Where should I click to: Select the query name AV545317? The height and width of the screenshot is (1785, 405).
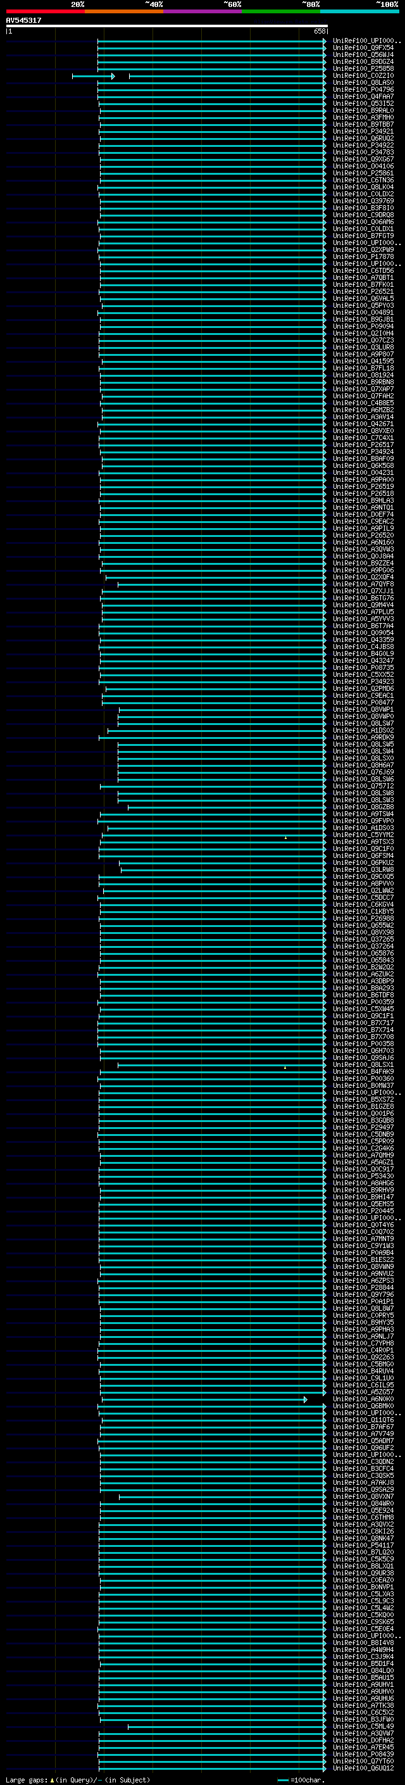(x=23, y=21)
